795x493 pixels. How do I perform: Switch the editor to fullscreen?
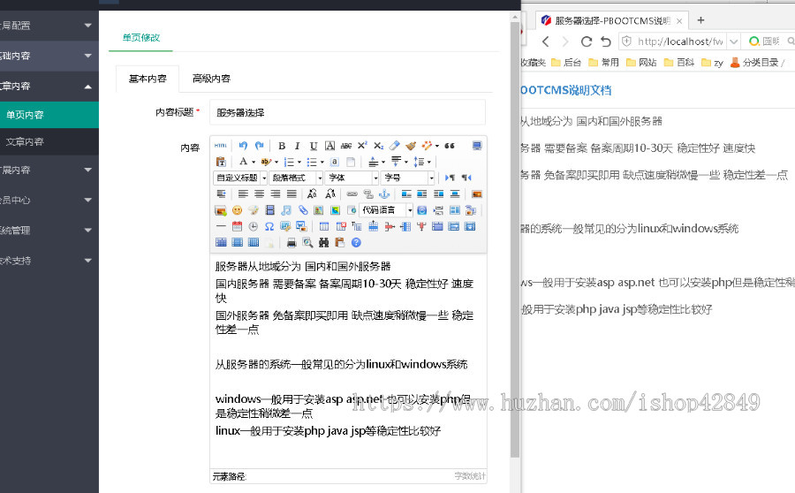[477, 146]
